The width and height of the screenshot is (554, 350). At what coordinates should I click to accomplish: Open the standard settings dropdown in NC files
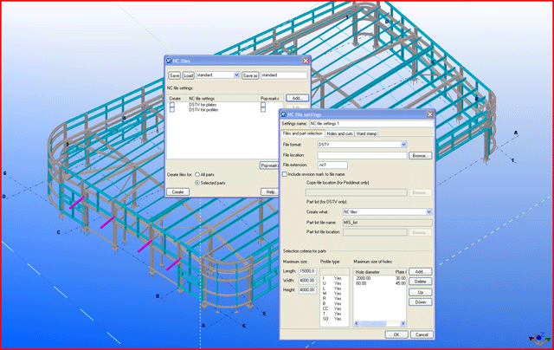click(236, 75)
